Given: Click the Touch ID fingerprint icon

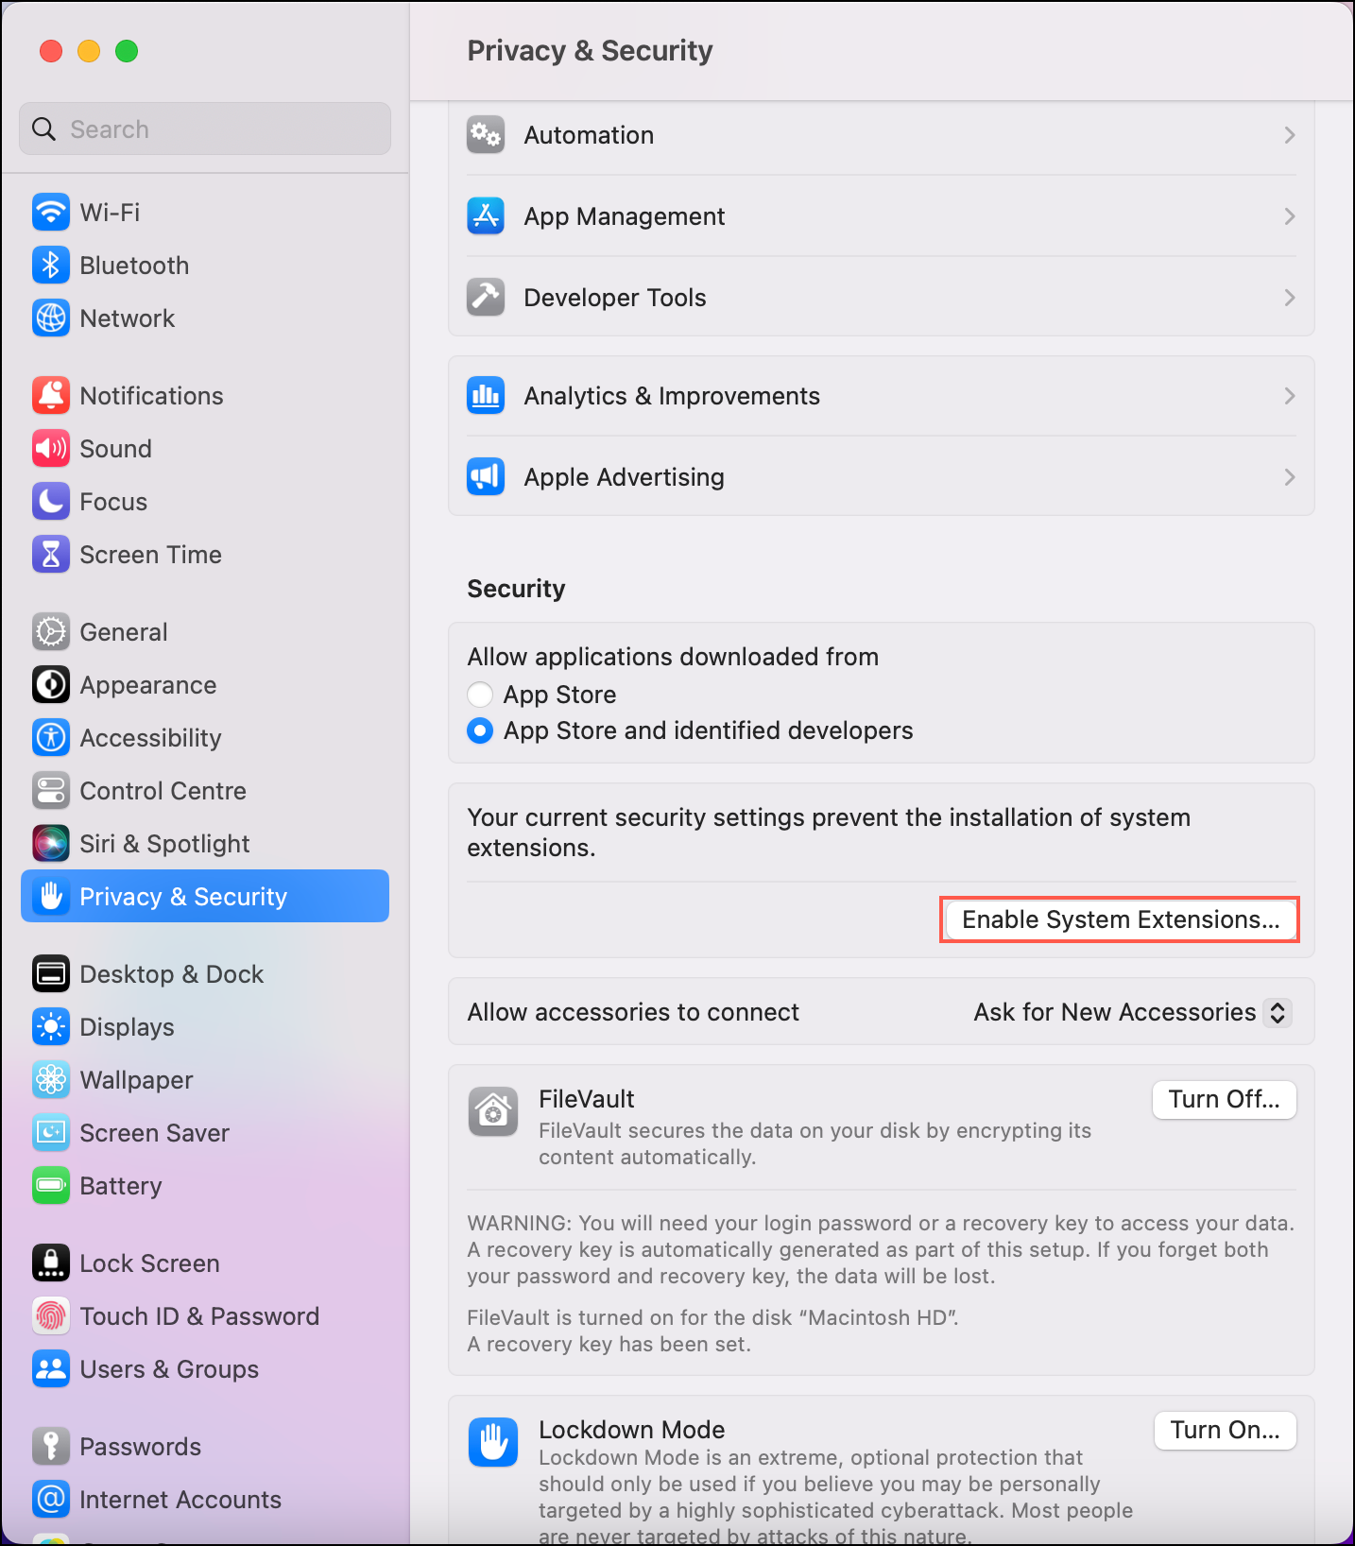Looking at the screenshot, I should pos(51,1315).
